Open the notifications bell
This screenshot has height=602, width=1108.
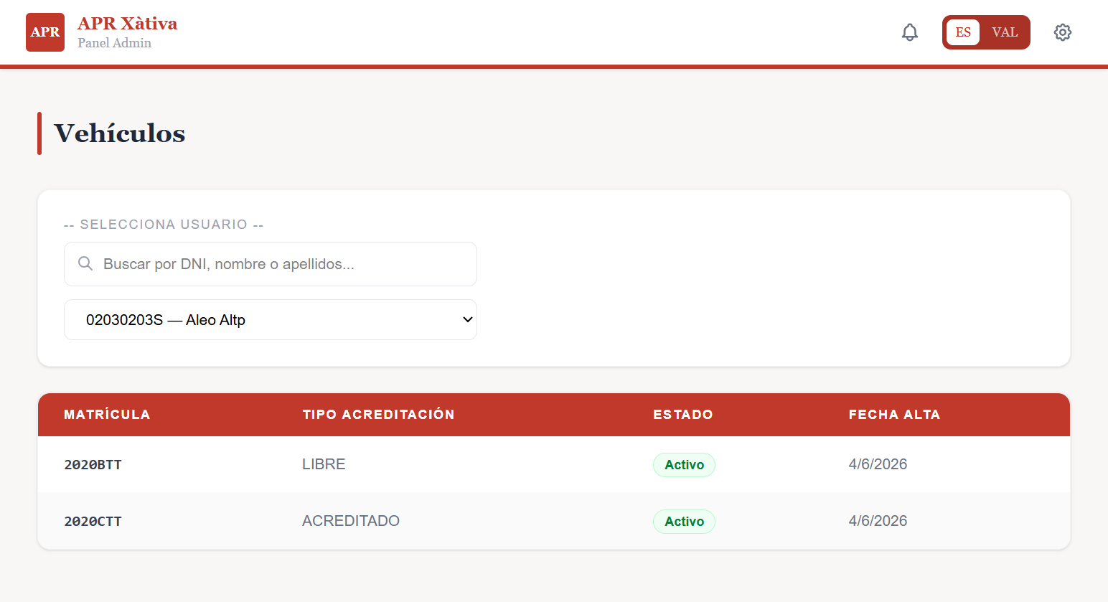910,32
